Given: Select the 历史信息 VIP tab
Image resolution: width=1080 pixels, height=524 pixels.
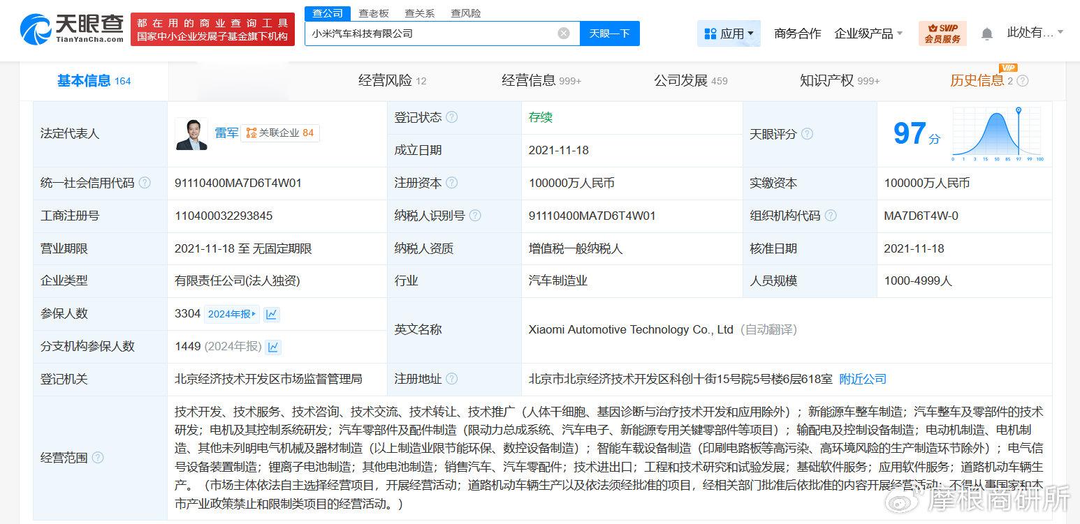Looking at the screenshot, I should click(x=982, y=81).
